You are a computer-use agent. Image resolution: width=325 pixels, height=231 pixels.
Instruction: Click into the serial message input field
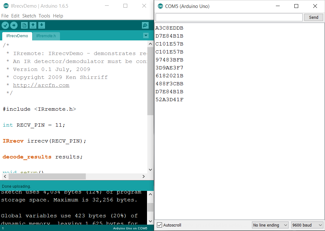229,17
